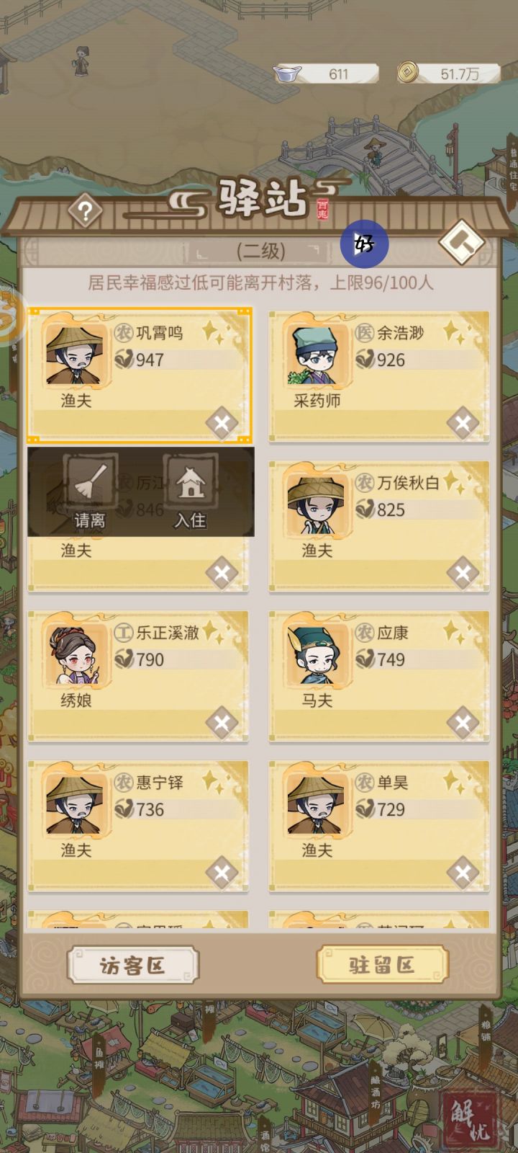Click the 解忧 seal icon
This screenshot has height=1153, width=518.
[x=471, y=1121]
